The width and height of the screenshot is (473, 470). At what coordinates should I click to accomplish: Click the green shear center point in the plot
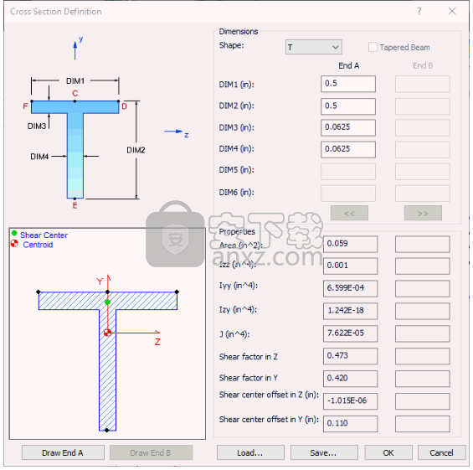pos(107,302)
